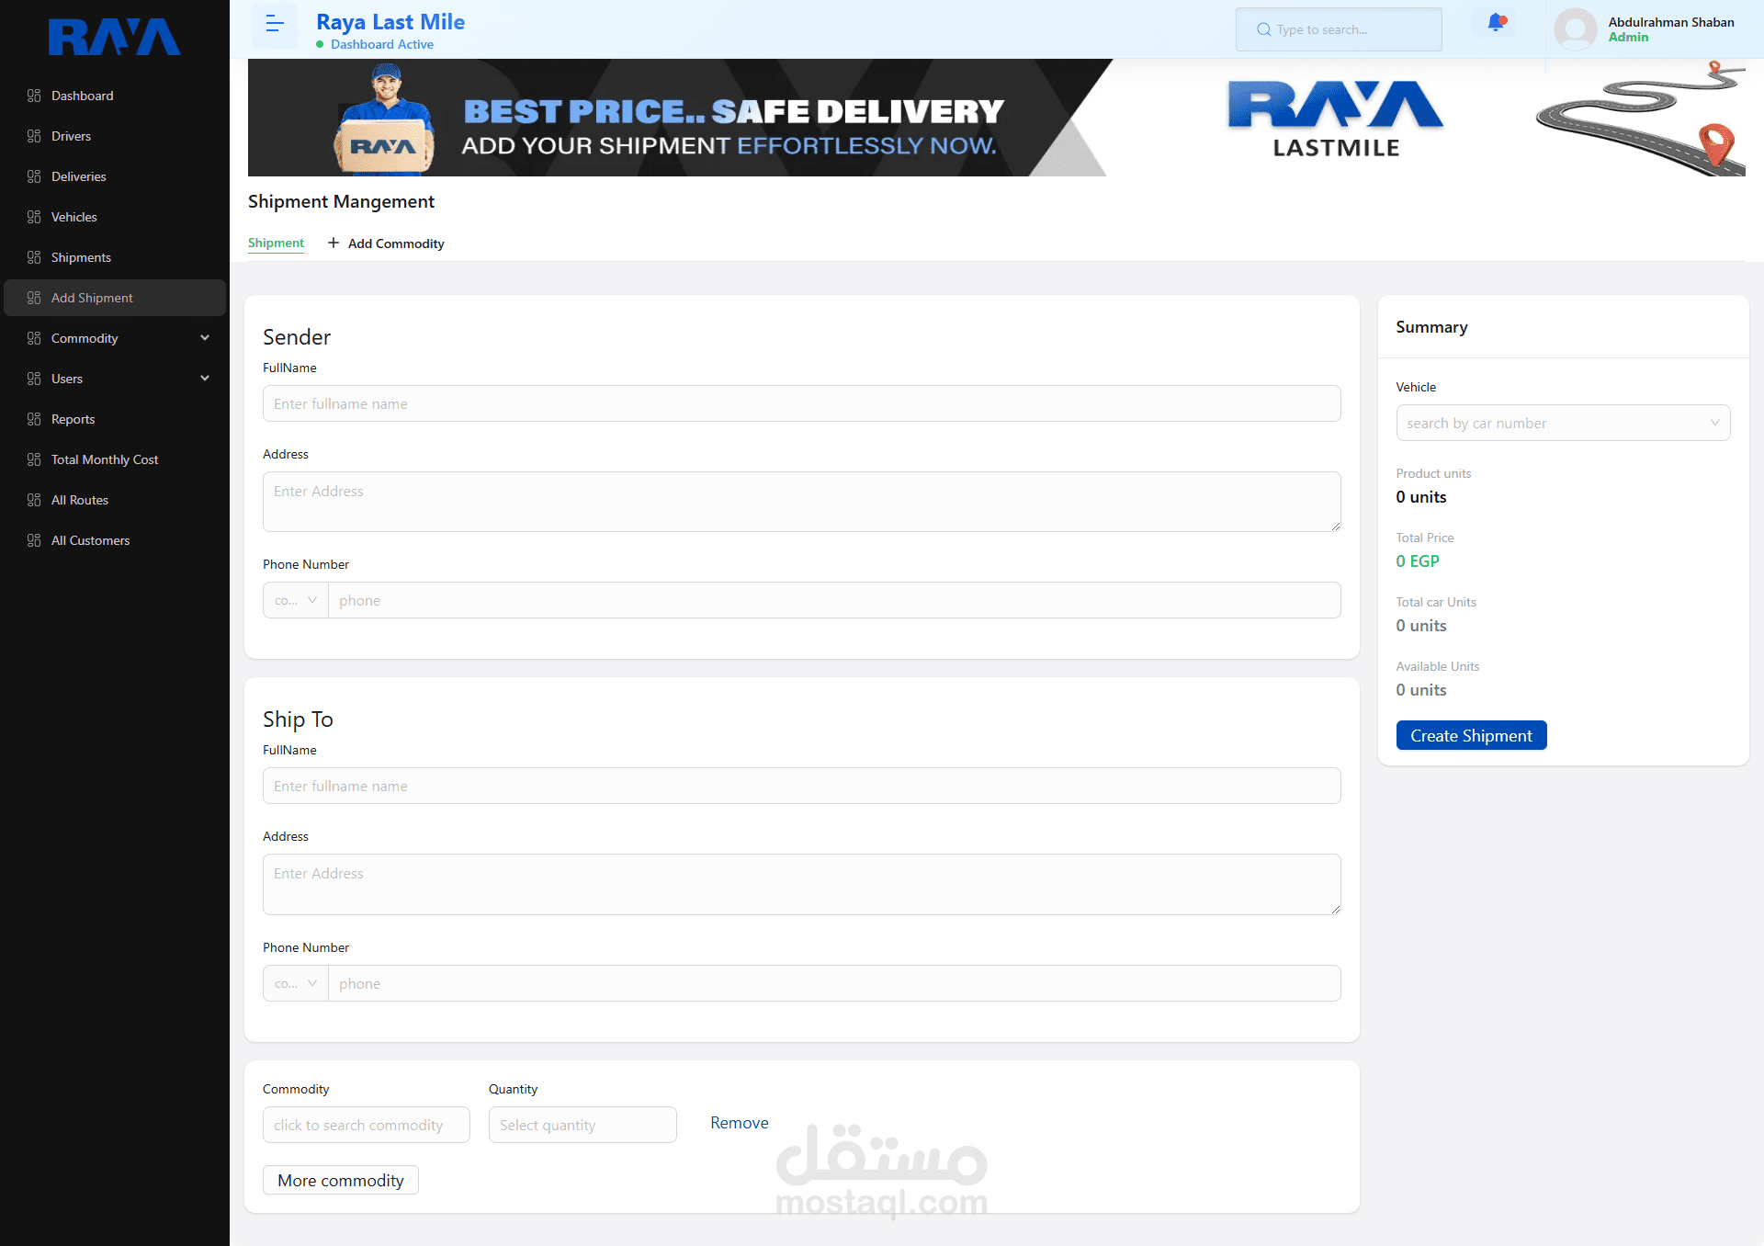Click the Drivers sidebar grid icon
Image resolution: width=1764 pixels, height=1246 pixels.
tap(34, 136)
